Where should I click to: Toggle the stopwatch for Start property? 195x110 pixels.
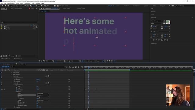pyautogui.click(x=16, y=86)
